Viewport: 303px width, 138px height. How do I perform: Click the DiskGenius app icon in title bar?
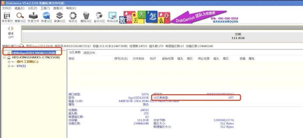pyautogui.click(x=3, y=3)
